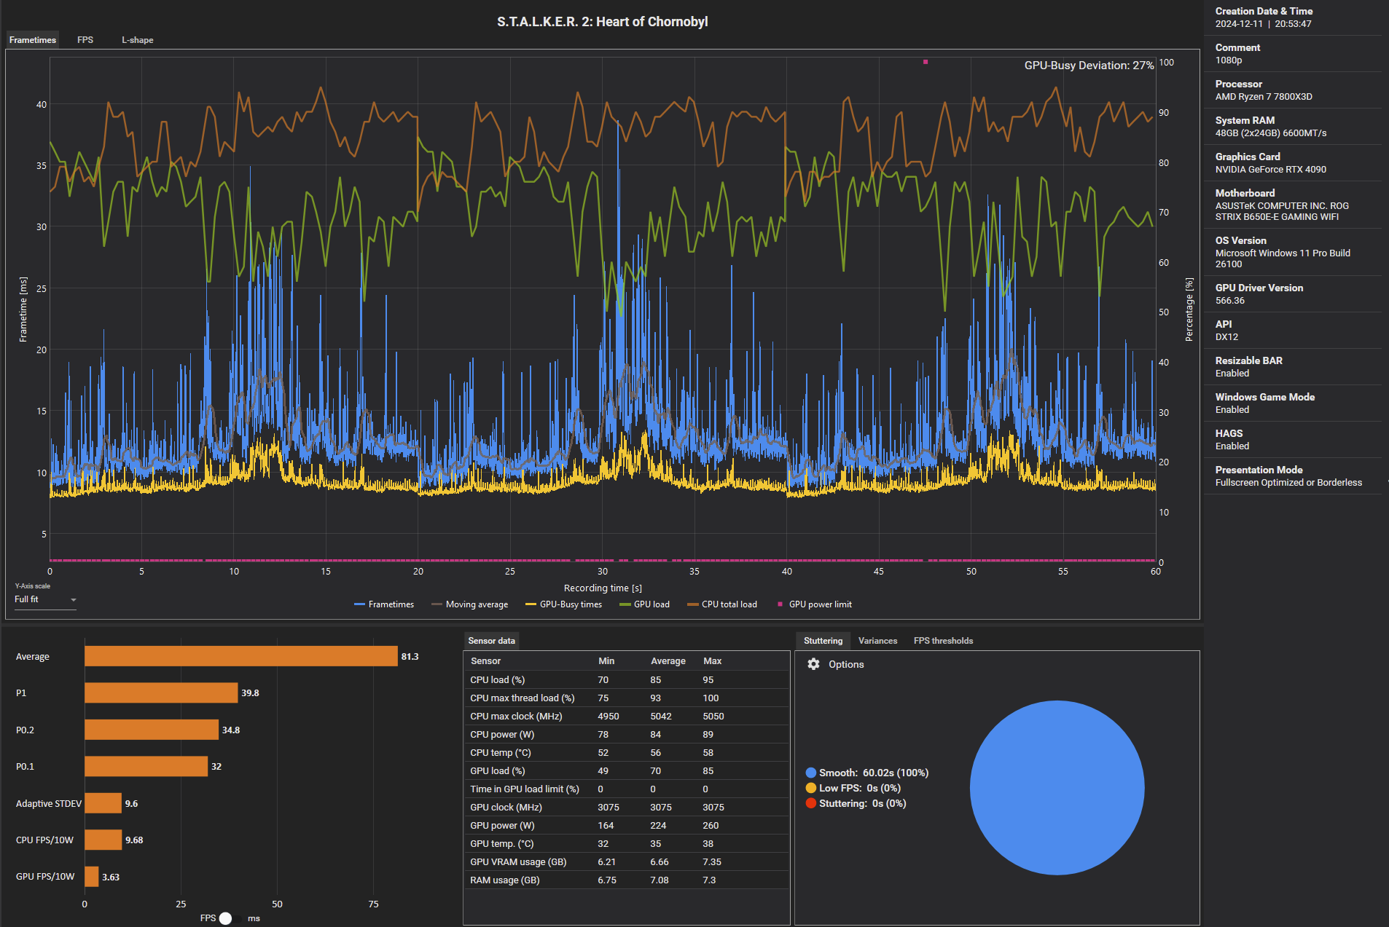Open the FPS thresholds tab
1389x927 pixels.
click(x=943, y=641)
